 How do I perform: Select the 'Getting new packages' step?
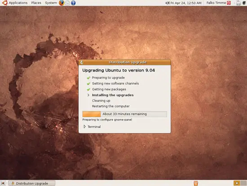[x=109, y=89]
